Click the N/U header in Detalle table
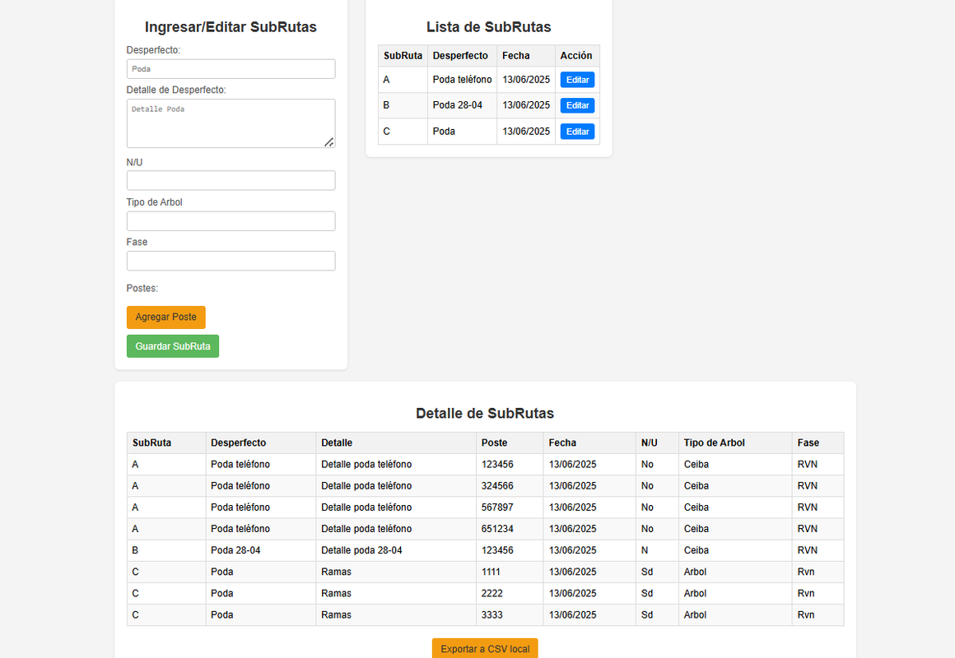 (x=657, y=443)
